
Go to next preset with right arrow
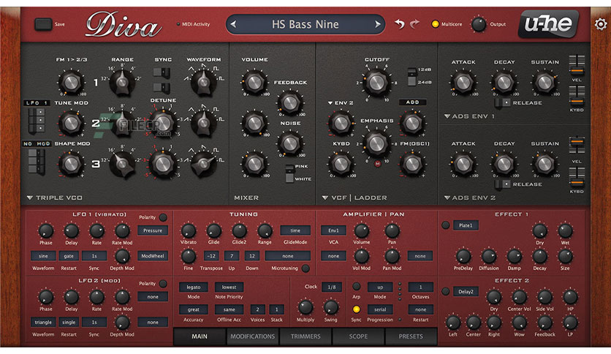(377, 24)
